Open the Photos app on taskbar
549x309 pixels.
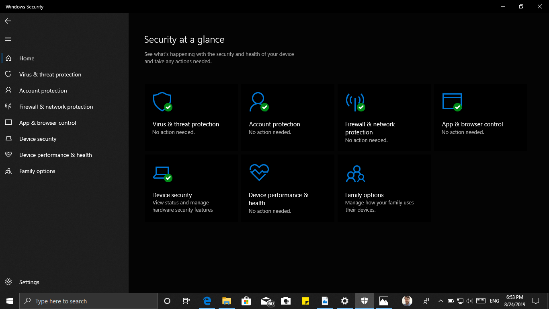pos(384,301)
